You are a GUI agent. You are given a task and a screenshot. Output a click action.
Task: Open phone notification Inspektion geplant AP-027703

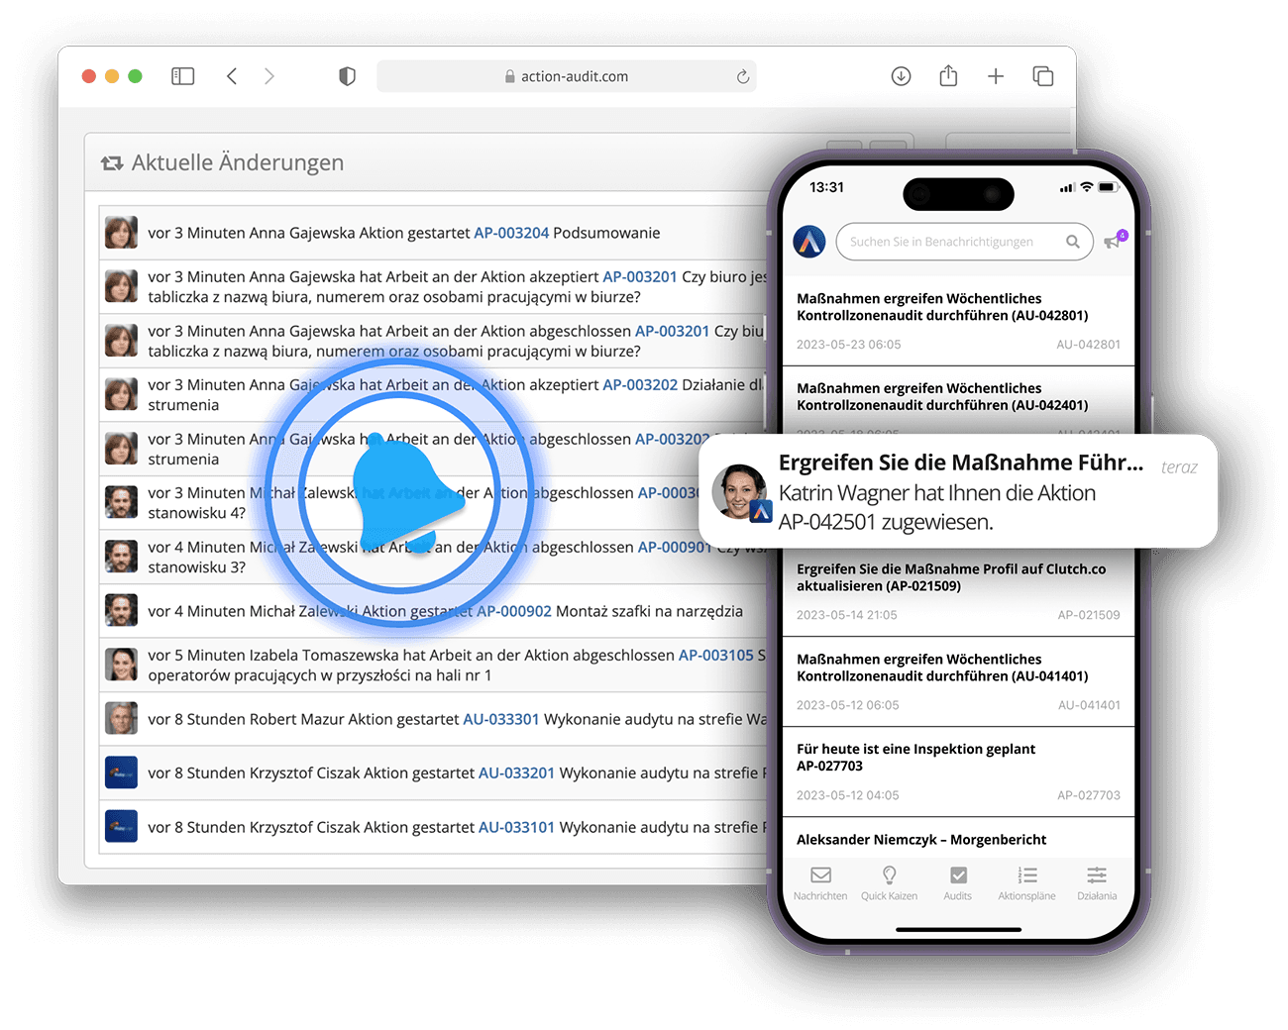pyautogui.click(x=958, y=772)
